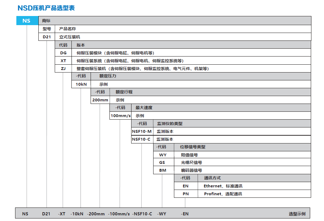This screenshot has height=221, width=324.
Task: Click the ZJ code in version table
Action: click(63, 68)
